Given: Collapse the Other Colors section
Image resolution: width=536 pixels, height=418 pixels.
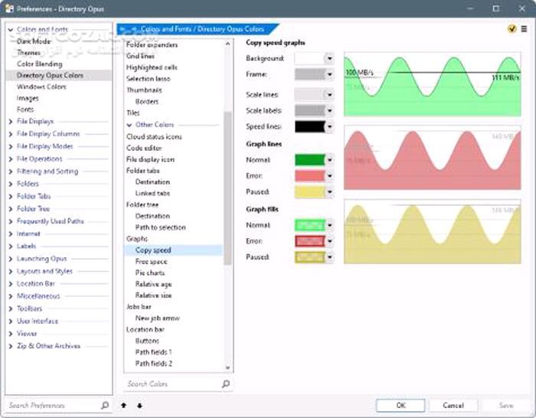Looking at the screenshot, I should tap(129, 124).
